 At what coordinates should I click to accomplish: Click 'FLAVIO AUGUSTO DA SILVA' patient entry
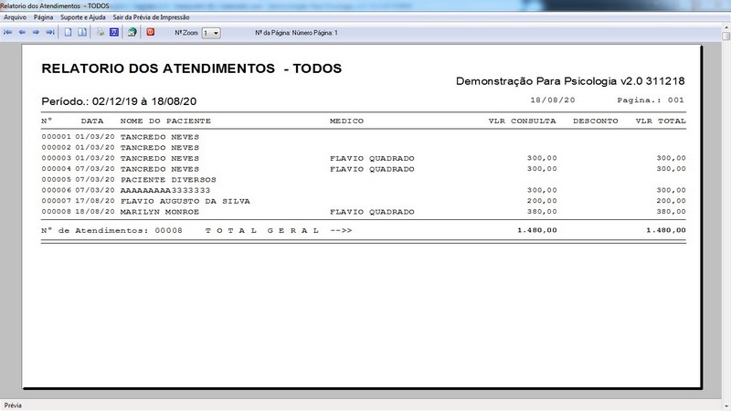point(185,201)
